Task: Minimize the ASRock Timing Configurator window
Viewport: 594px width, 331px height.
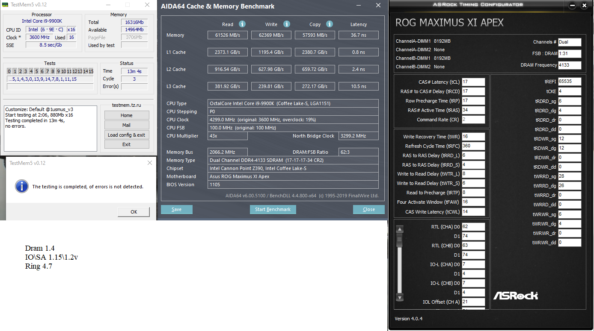Action: (573, 6)
